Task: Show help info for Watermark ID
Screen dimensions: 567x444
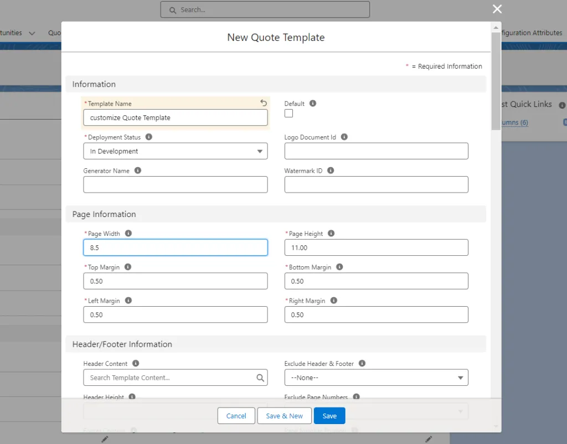Action: [331, 171]
